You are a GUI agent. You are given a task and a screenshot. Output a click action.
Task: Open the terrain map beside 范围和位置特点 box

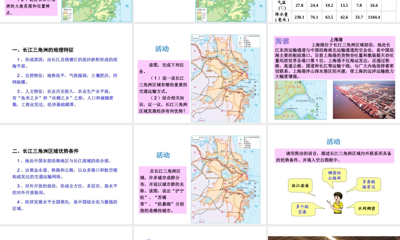tap(97, 11)
